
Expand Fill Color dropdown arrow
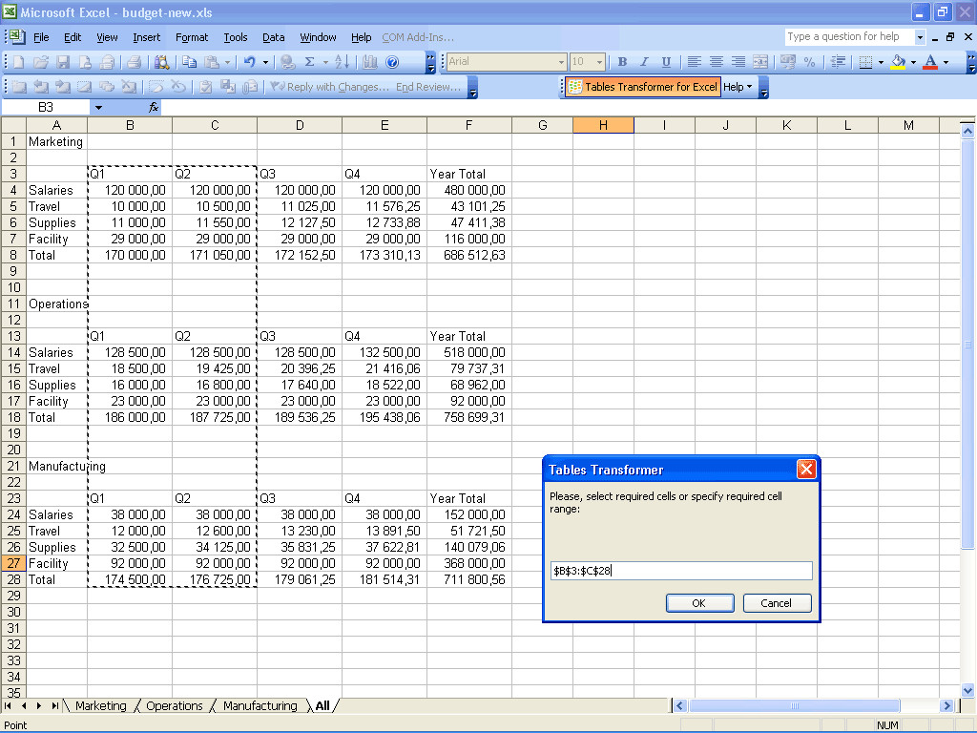[913, 62]
